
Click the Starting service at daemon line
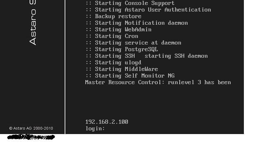133,43
